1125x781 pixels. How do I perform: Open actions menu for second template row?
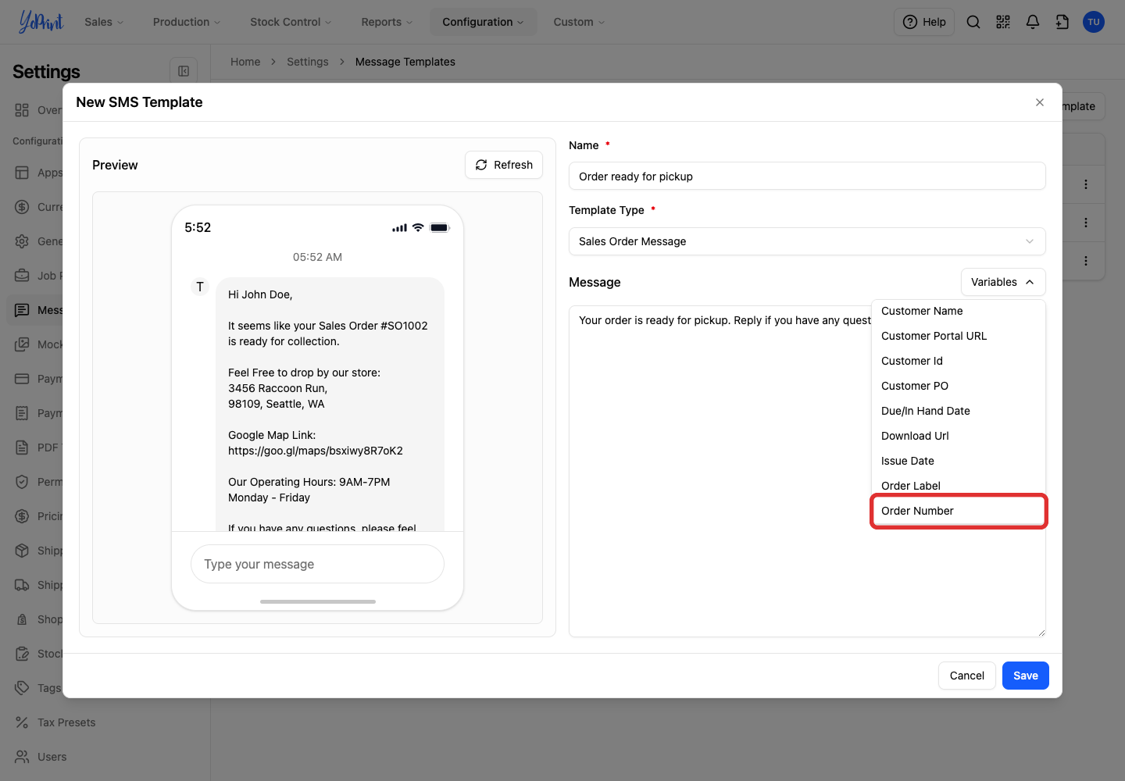click(x=1086, y=223)
